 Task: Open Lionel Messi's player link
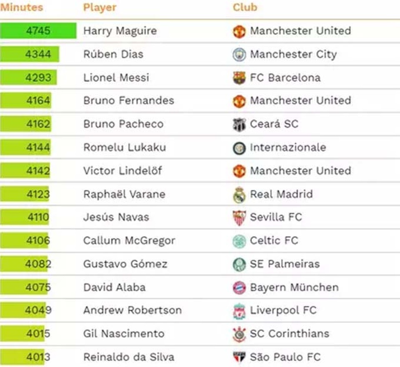(x=116, y=78)
